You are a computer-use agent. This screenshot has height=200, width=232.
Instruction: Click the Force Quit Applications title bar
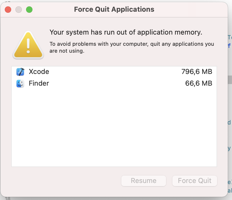114,10
